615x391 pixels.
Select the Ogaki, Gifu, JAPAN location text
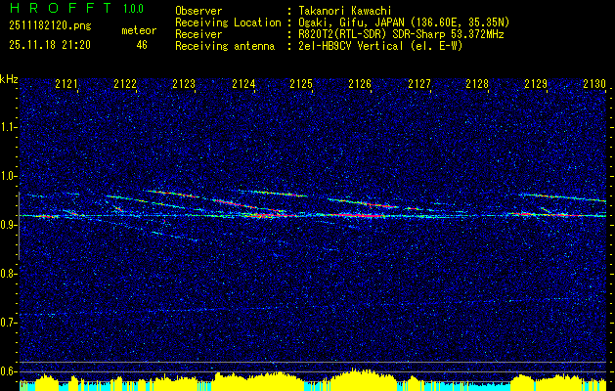point(404,22)
